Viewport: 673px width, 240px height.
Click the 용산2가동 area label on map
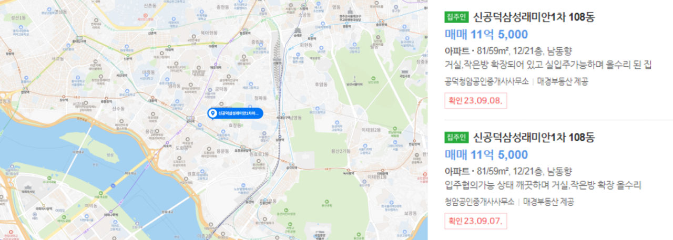[x=341, y=151]
